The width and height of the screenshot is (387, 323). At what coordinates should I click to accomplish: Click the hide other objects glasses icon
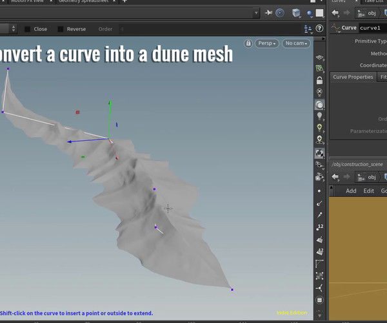pyautogui.click(x=319, y=165)
